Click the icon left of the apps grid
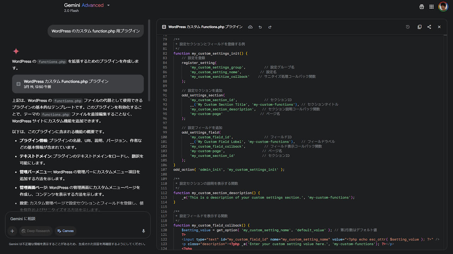Image resolution: width=453 pixels, height=254 pixels. tap(422, 6)
